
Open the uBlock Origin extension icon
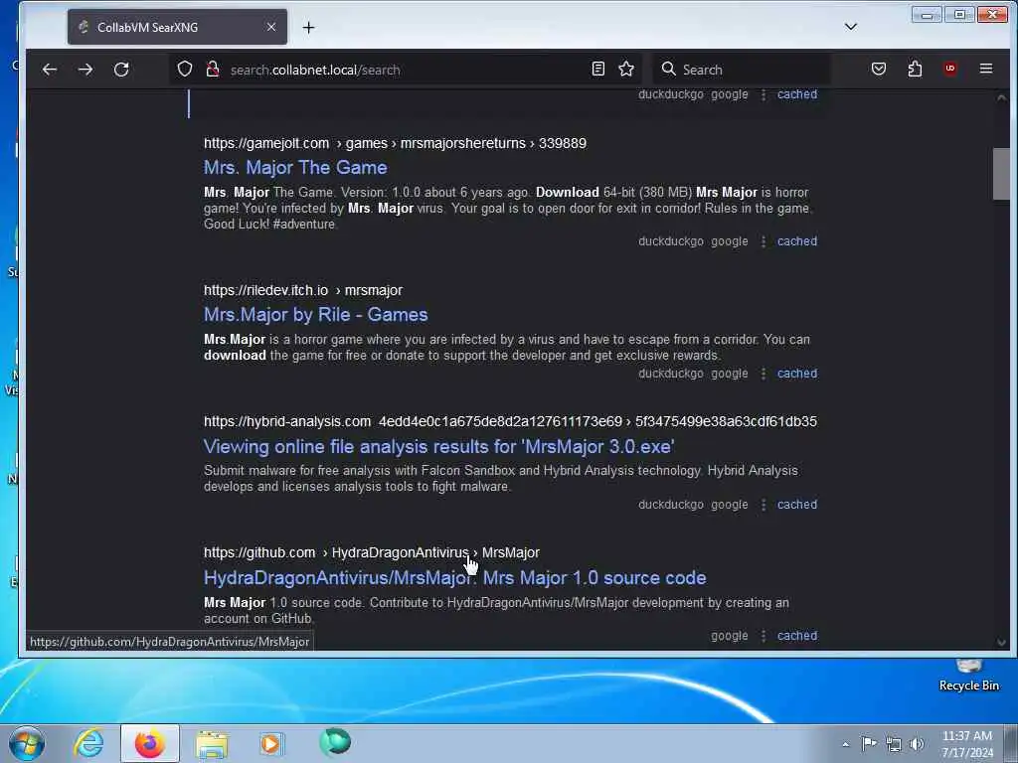950,69
